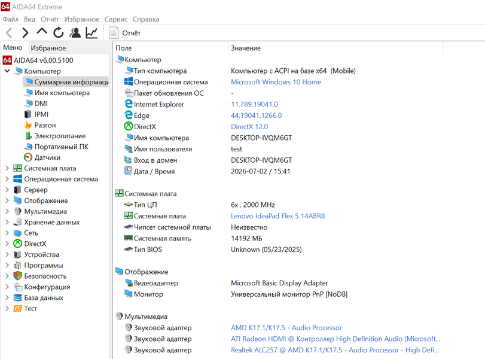Click the Back navigation arrow
485x359 pixels.
(x=10, y=32)
